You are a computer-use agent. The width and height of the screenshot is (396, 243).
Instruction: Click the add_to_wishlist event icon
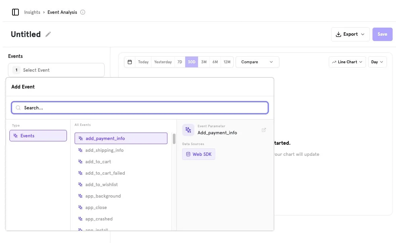pos(80,184)
